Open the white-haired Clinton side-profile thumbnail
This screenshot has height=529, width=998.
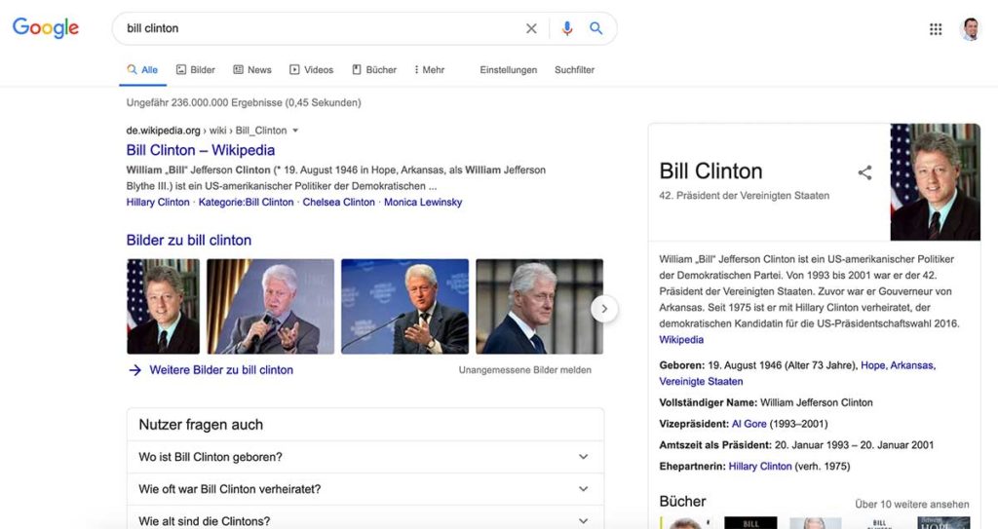539,306
